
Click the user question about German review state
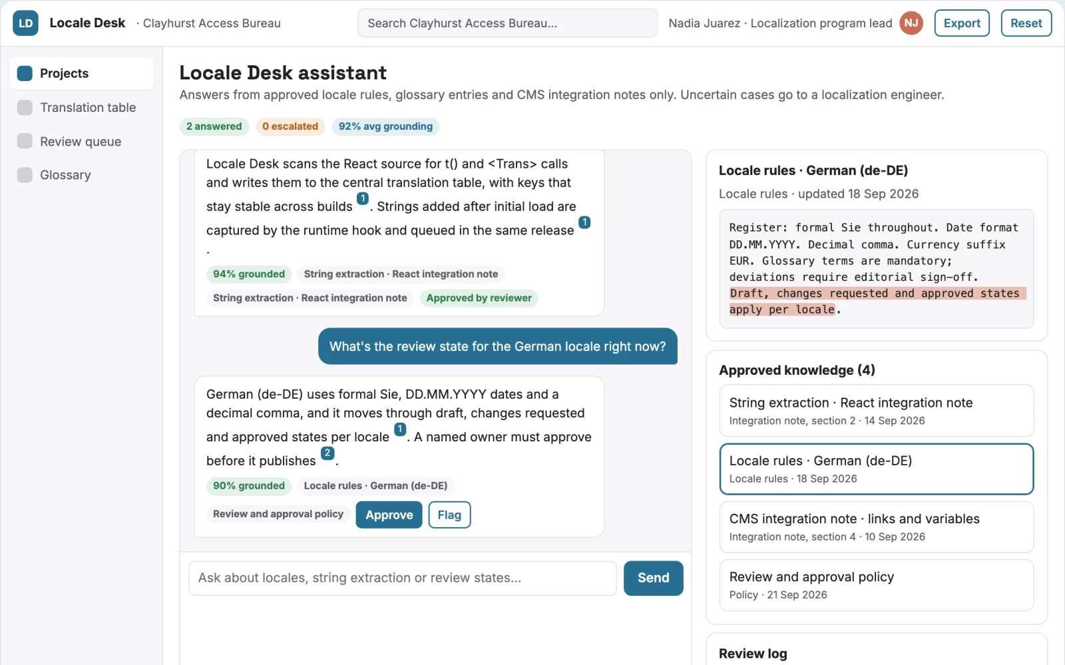click(497, 346)
